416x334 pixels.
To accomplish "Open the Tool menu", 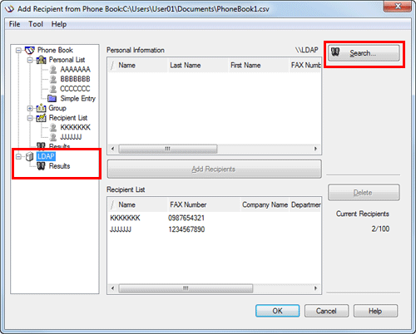I will [x=36, y=24].
